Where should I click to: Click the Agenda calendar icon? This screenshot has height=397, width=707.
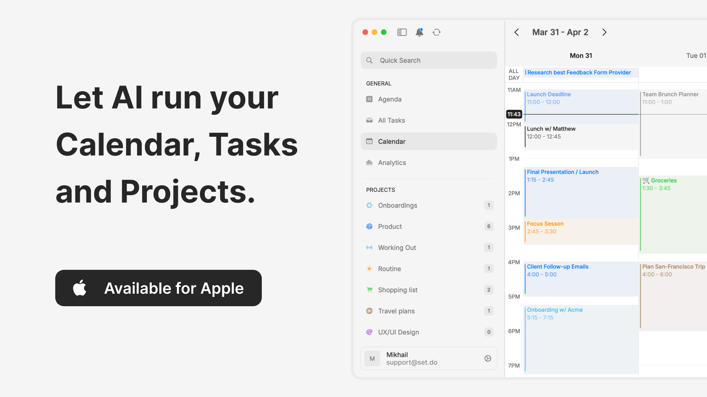coord(369,99)
